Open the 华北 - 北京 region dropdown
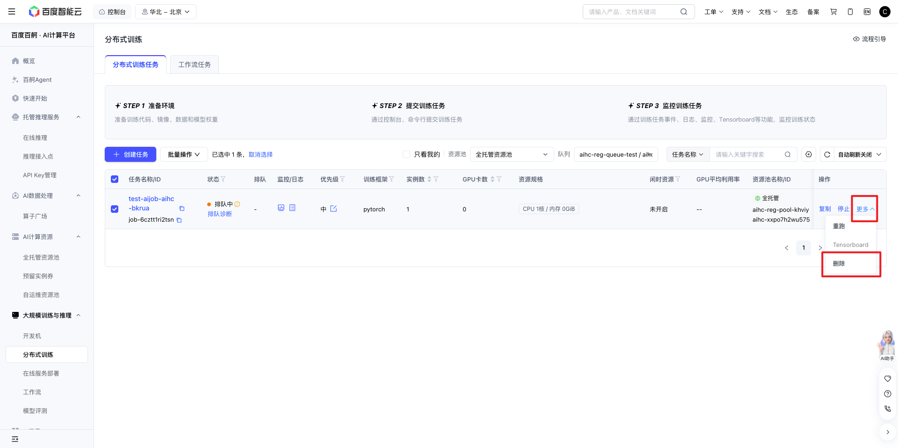Viewport: 898px width, 448px height. [x=166, y=12]
